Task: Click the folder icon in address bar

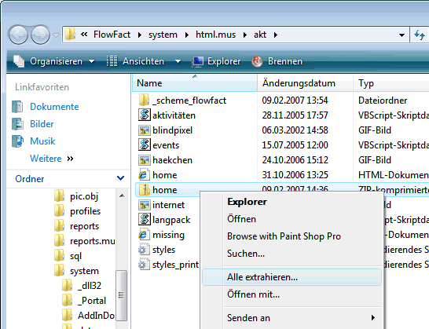Action: [70, 35]
